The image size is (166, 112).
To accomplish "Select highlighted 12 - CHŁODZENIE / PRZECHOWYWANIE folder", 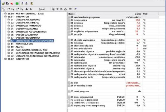I will coord(32,41).
